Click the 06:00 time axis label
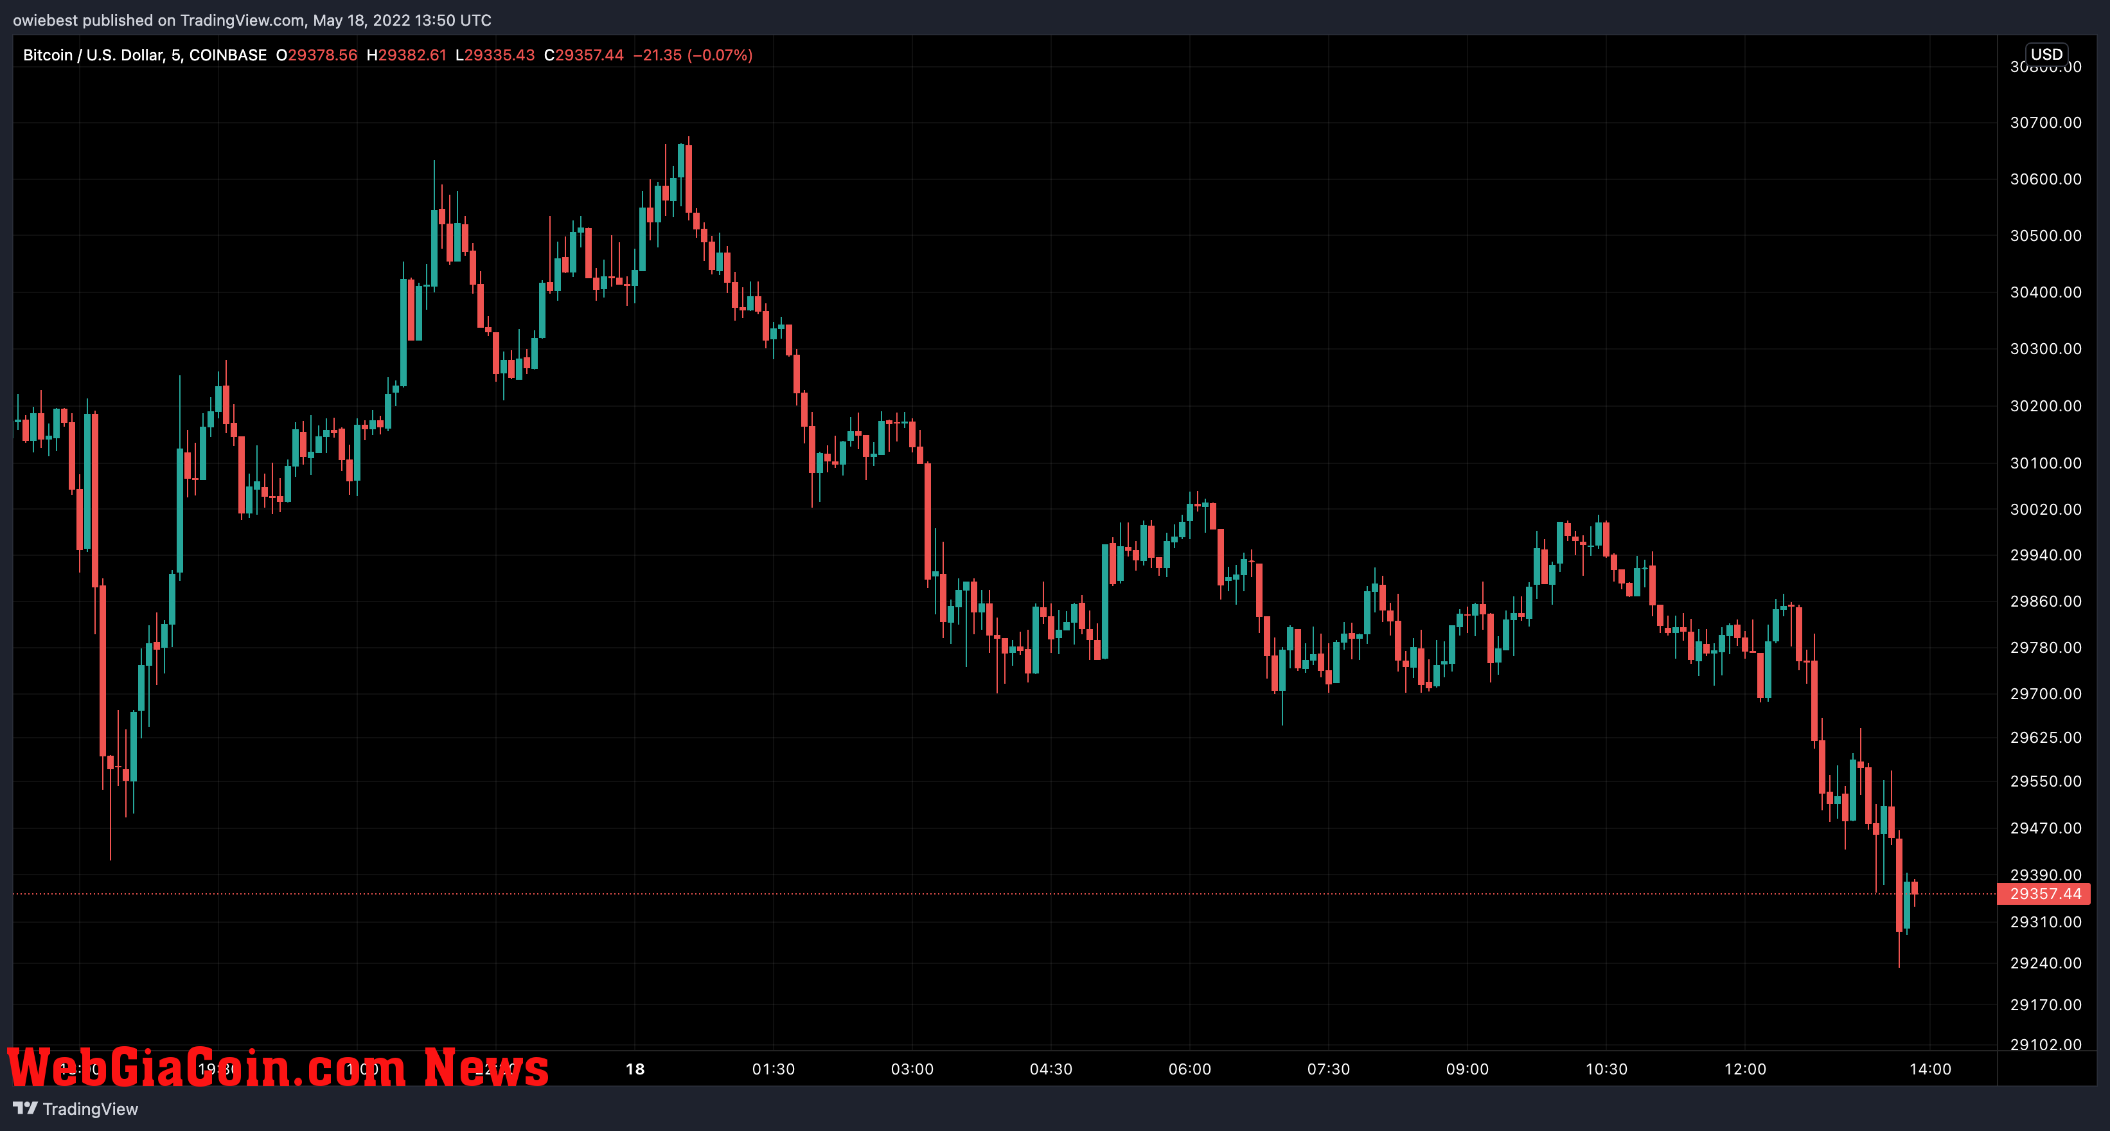Viewport: 2110px width, 1131px height. tap(1189, 1069)
